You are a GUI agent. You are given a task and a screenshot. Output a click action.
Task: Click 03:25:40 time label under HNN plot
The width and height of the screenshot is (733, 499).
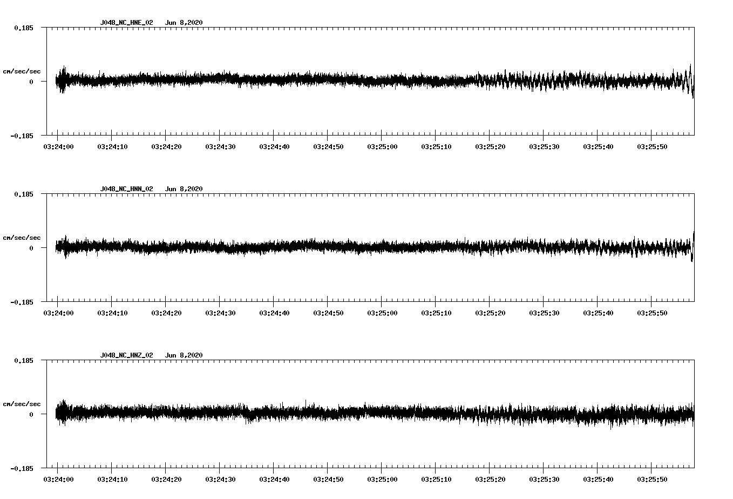point(598,313)
